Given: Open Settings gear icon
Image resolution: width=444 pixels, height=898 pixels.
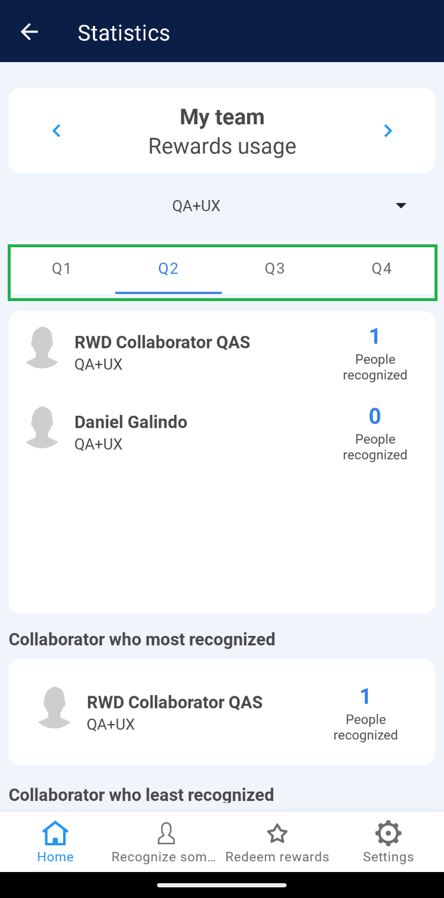Looking at the screenshot, I should 388,834.
